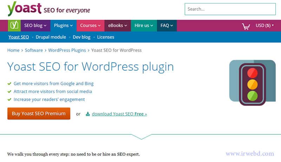
Task: Expand the Hire us menu
Action: click(x=144, y=26)
